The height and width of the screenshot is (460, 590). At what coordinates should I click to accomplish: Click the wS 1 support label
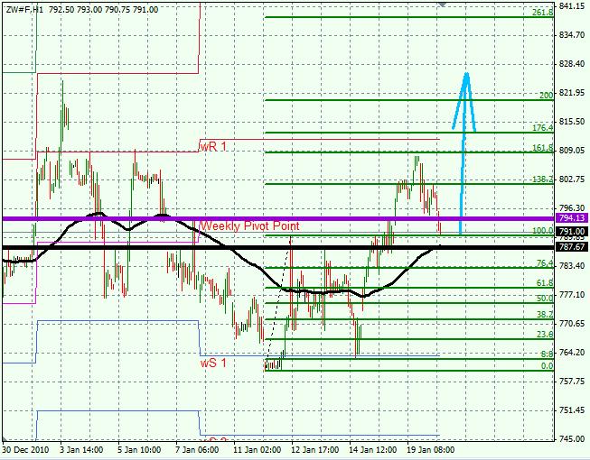tap(213, 363)
